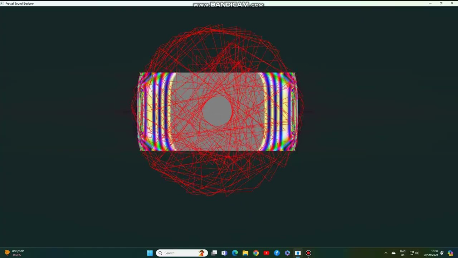Expand the hidden system tray icons chevron
This screenshot has height=258, width=458.
tap(386, 253)
